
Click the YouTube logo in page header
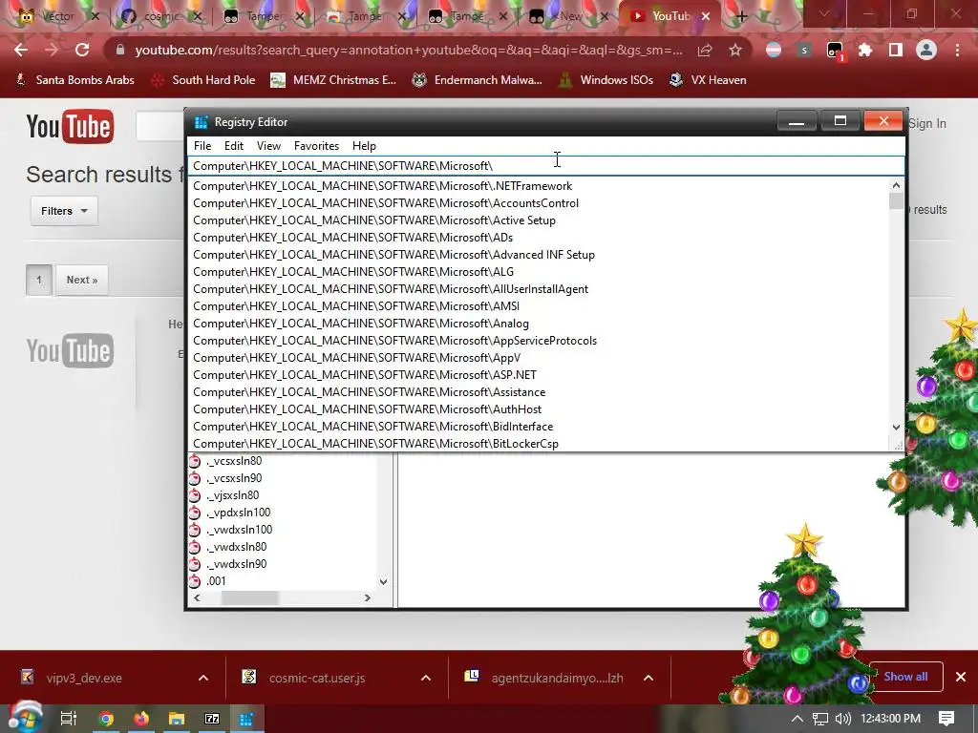70,127
